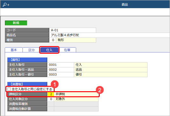Click the 主仕入取引-値引 code field 0003
This screenshot has width=170, height=116.
61,74
